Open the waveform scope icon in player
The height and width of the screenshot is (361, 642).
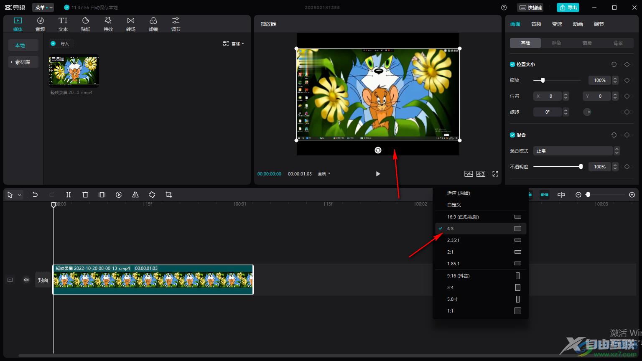click(469, 174)
